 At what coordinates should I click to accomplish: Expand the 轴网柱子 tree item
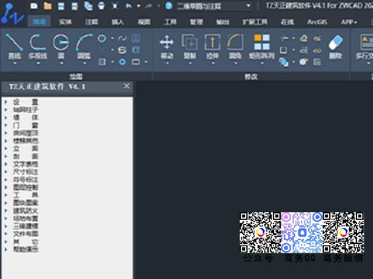(x=6, y=110)
